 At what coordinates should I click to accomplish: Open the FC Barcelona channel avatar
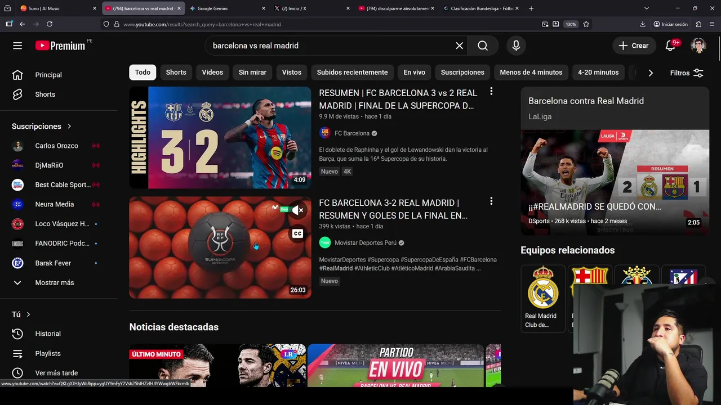[324, 133]
